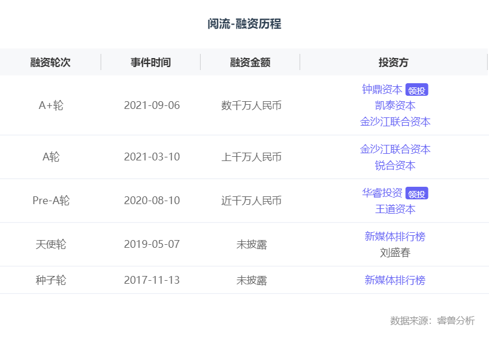Click the date 2019-05-07
The image size is (489, 346).
(x=152, y=244)
